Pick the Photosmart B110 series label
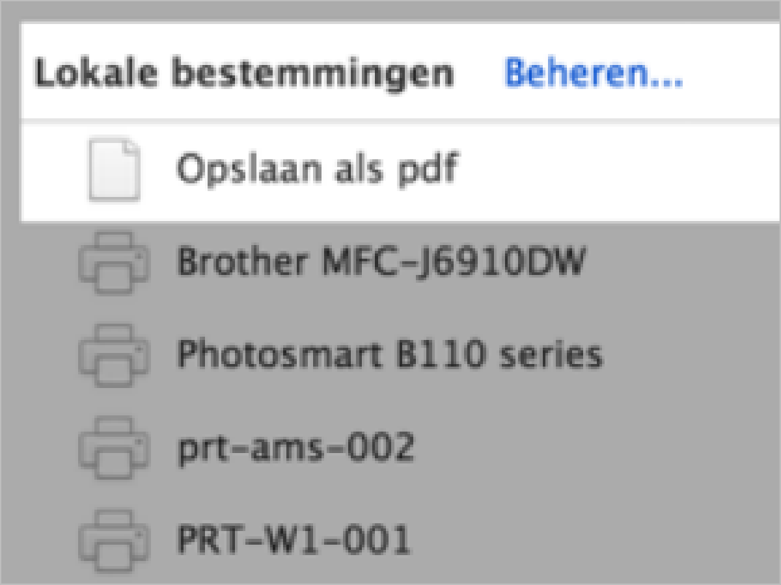 [x=390, y=355]
